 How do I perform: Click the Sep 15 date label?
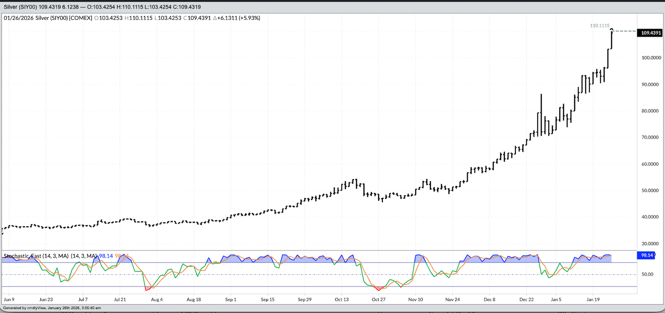[267, 300]
